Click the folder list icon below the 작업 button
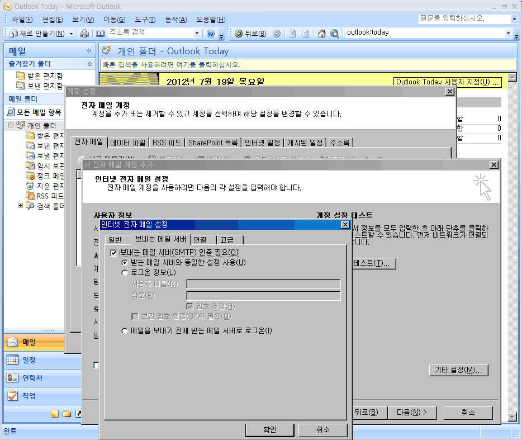Image resolution: width=522 pixels, height=440 pixels. 67,414
